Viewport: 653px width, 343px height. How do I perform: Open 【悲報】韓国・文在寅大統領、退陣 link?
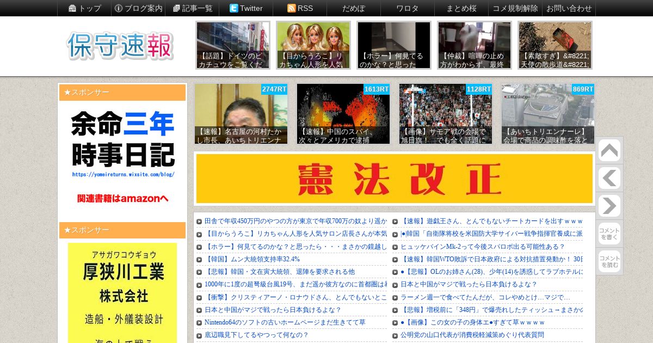point(280,271)
